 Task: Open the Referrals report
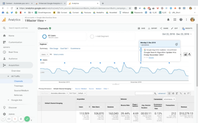[18, 95]
